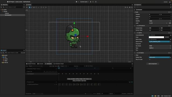
Task: Refresh the Assets panel list
Action: 24,53
